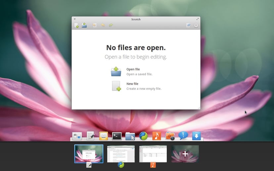274x171 pixels.
Task: Click the Open file toolbar icon in Scratch
Action: [x=84, y=25]
